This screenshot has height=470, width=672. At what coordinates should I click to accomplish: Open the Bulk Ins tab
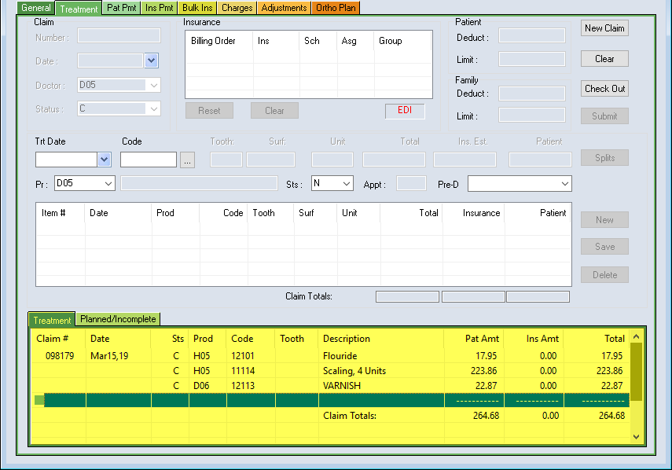tap(197, 8)
